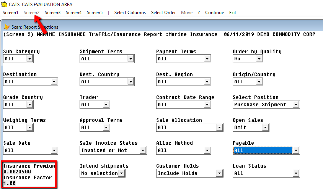Expand the Alloc Method dropdown
323x189 pixels.
(207, 150)
